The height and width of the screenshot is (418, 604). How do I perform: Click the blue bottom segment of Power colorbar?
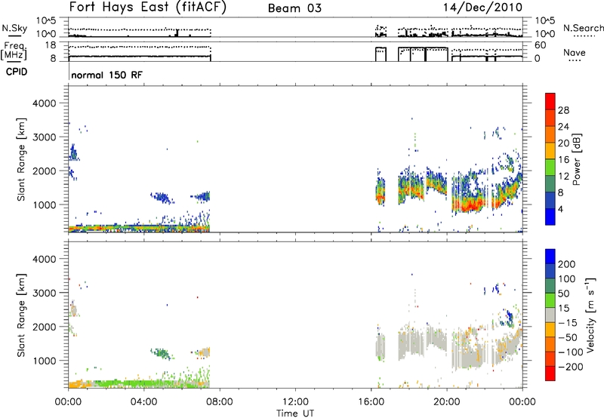550,217
